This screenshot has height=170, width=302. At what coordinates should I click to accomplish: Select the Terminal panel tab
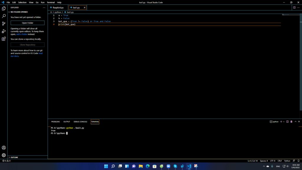pyautogui.click(x=95, y=122)
